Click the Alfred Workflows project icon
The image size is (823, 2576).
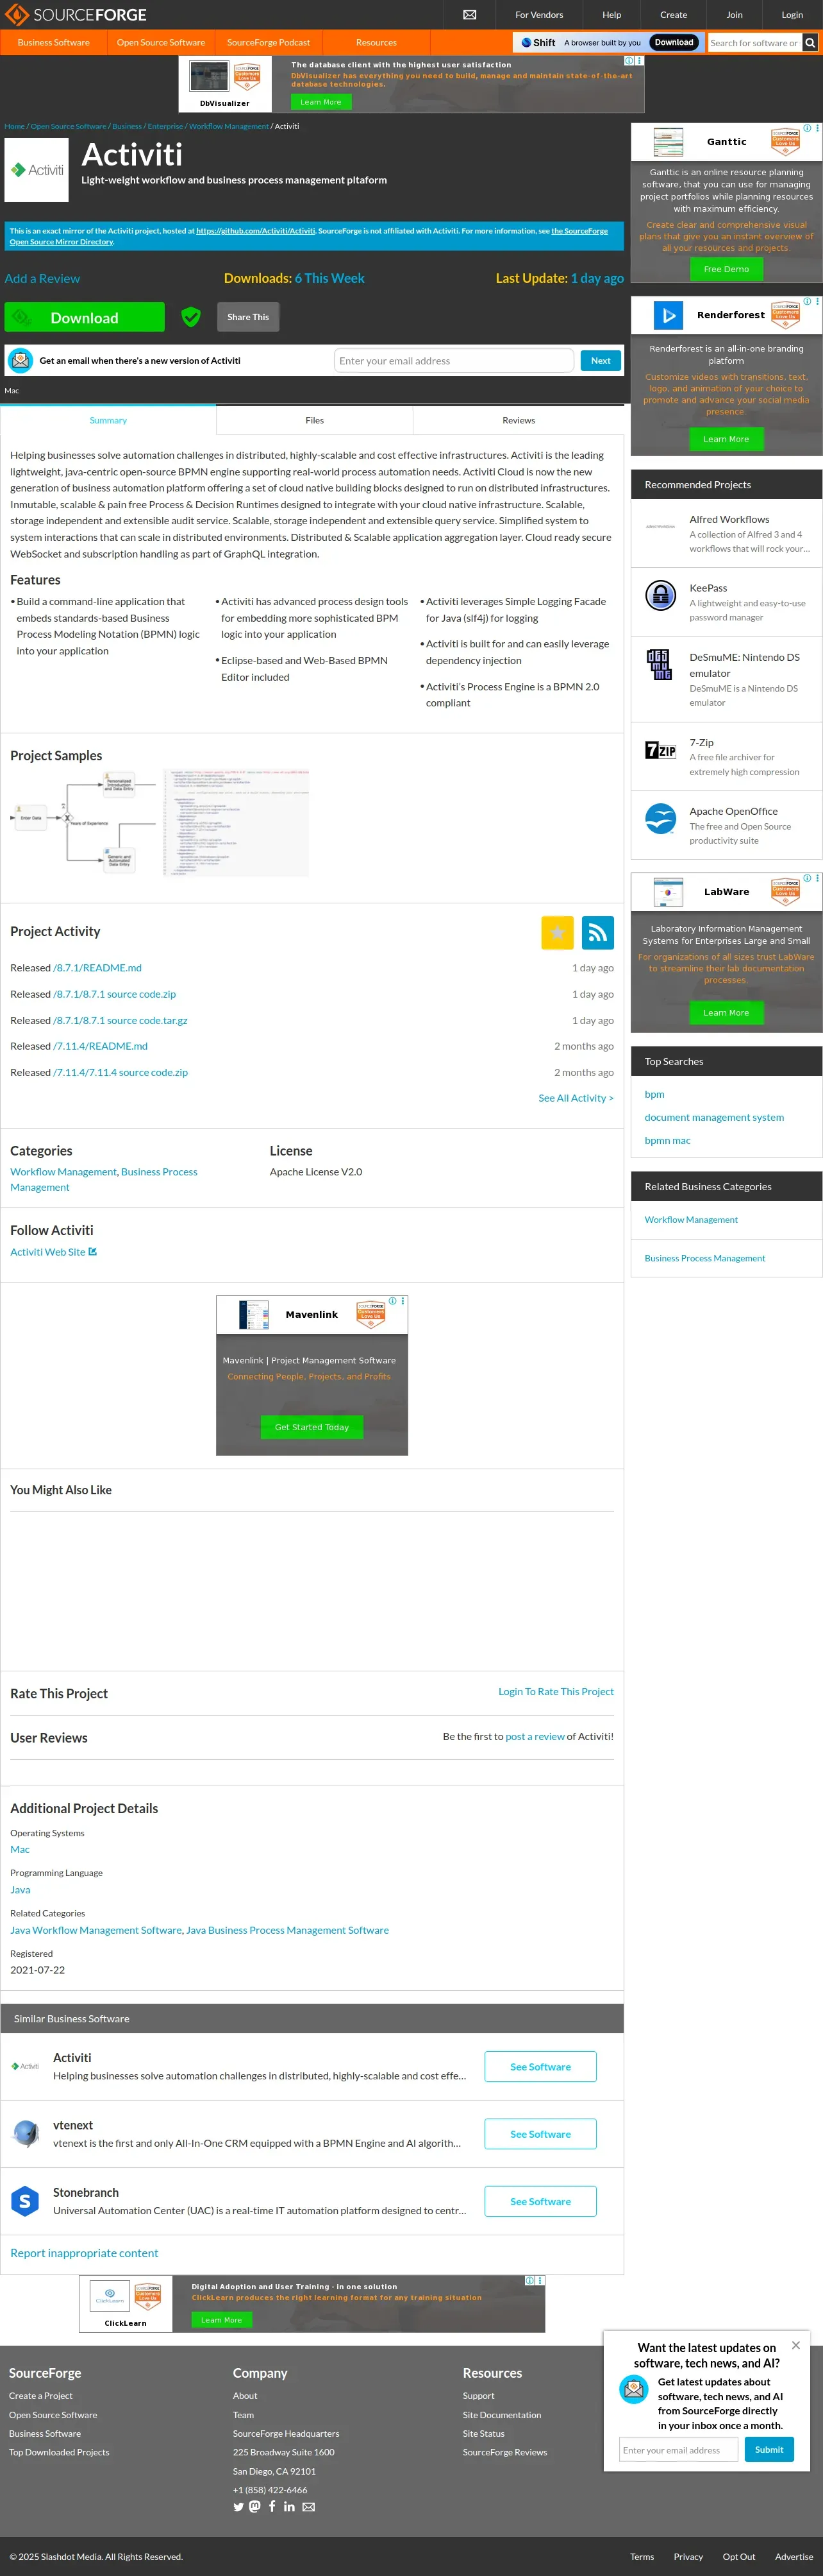(660, 526)
